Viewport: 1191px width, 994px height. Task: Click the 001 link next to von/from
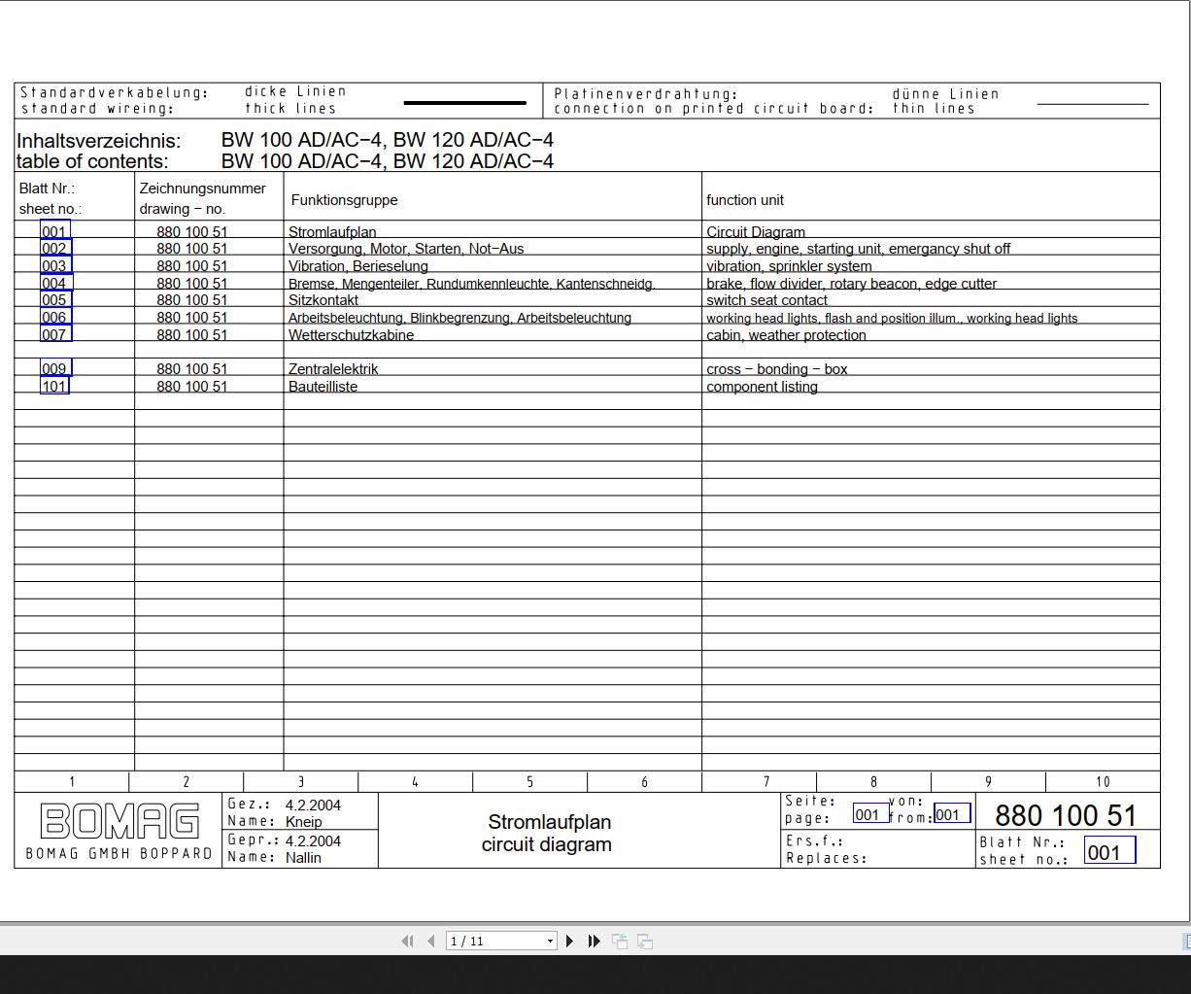pos(952,814)
